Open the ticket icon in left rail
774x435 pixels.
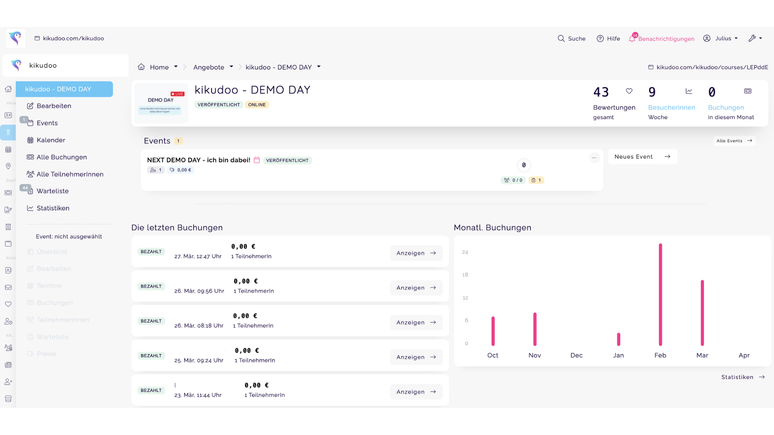pyautogui.click(x=8, y=193)
